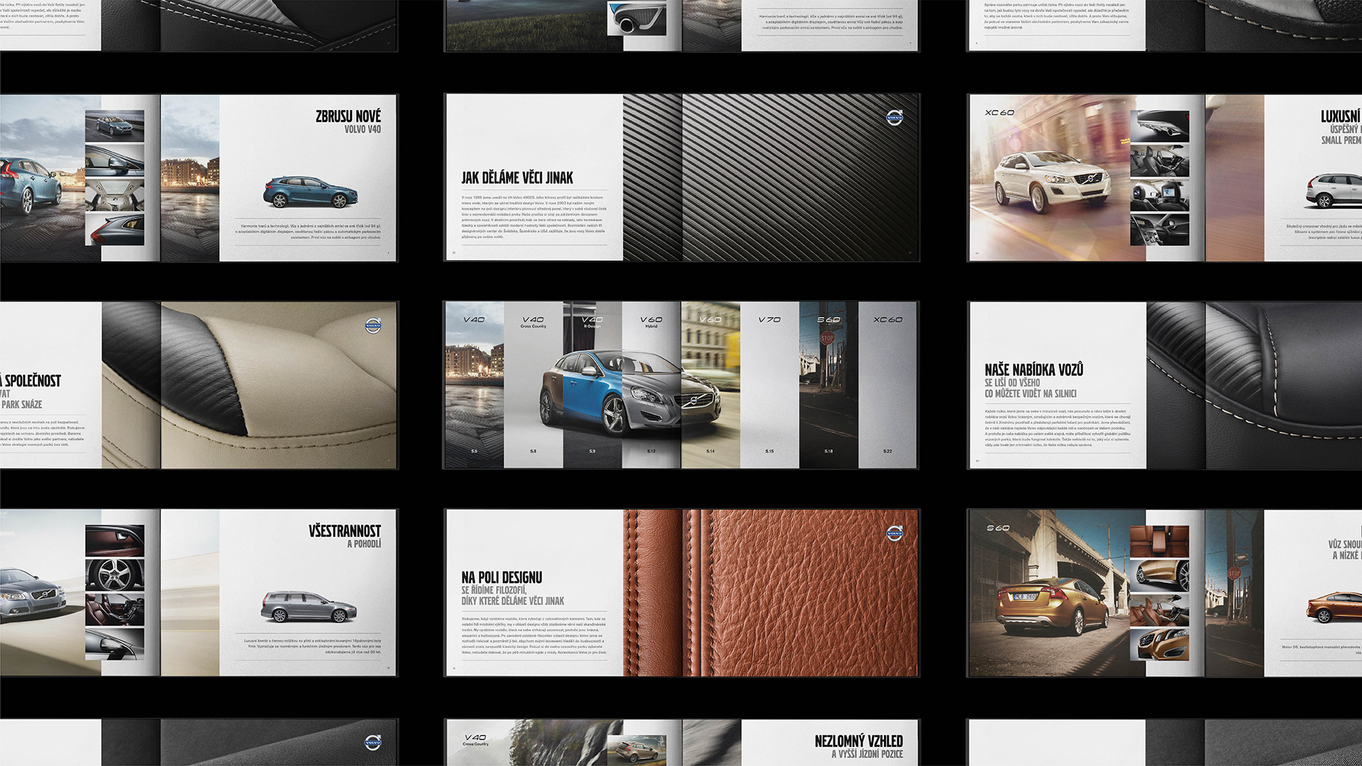1362x766 pixels.
Task: Click page reference 'S.6' in the model overview
Action: [475, 451]
